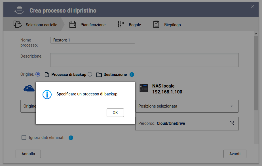
Task: Click the blue info icon in dialog
Action: click(x=47, y=94)
